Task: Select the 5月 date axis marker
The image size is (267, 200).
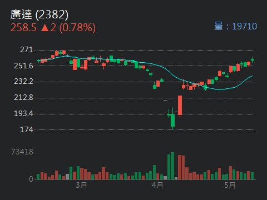Action: [x=230, y=185]
